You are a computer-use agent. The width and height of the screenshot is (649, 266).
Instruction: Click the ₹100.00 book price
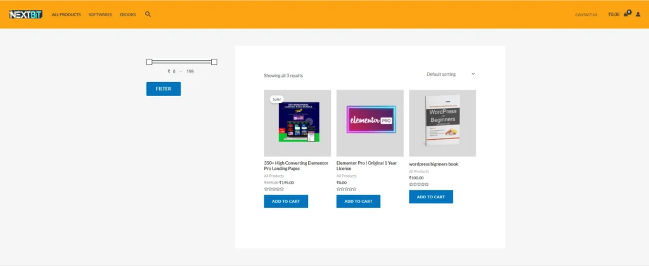(x=416, y=178)
